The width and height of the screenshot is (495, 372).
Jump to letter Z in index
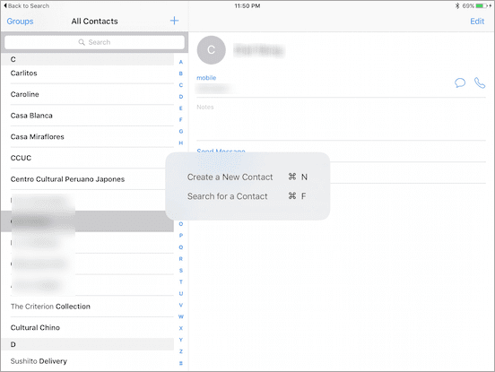click(181, 351)
